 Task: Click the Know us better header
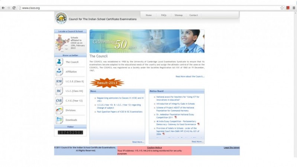[71, 55]
